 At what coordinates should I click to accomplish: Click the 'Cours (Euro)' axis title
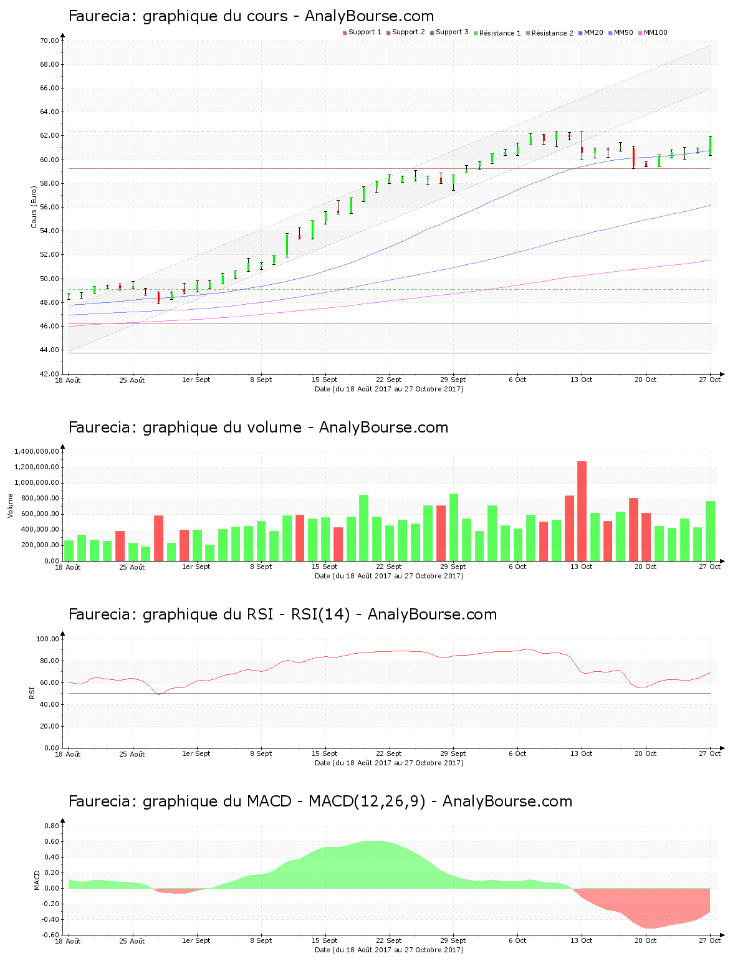click(x=34, y=207)
